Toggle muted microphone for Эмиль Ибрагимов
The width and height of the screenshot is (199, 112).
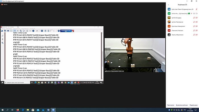click(x=194, y=35)
